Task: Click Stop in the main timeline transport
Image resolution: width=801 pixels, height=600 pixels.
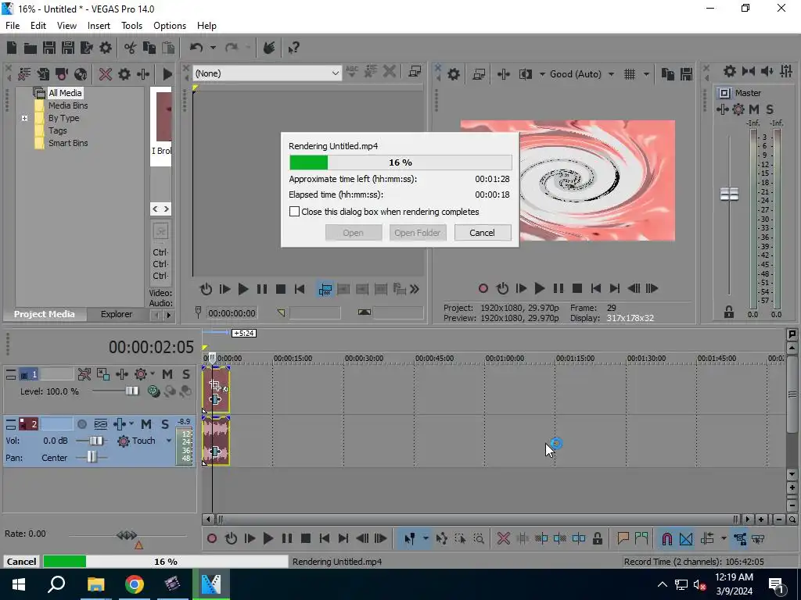Action: pyautogui.click(x=306, y=538)
